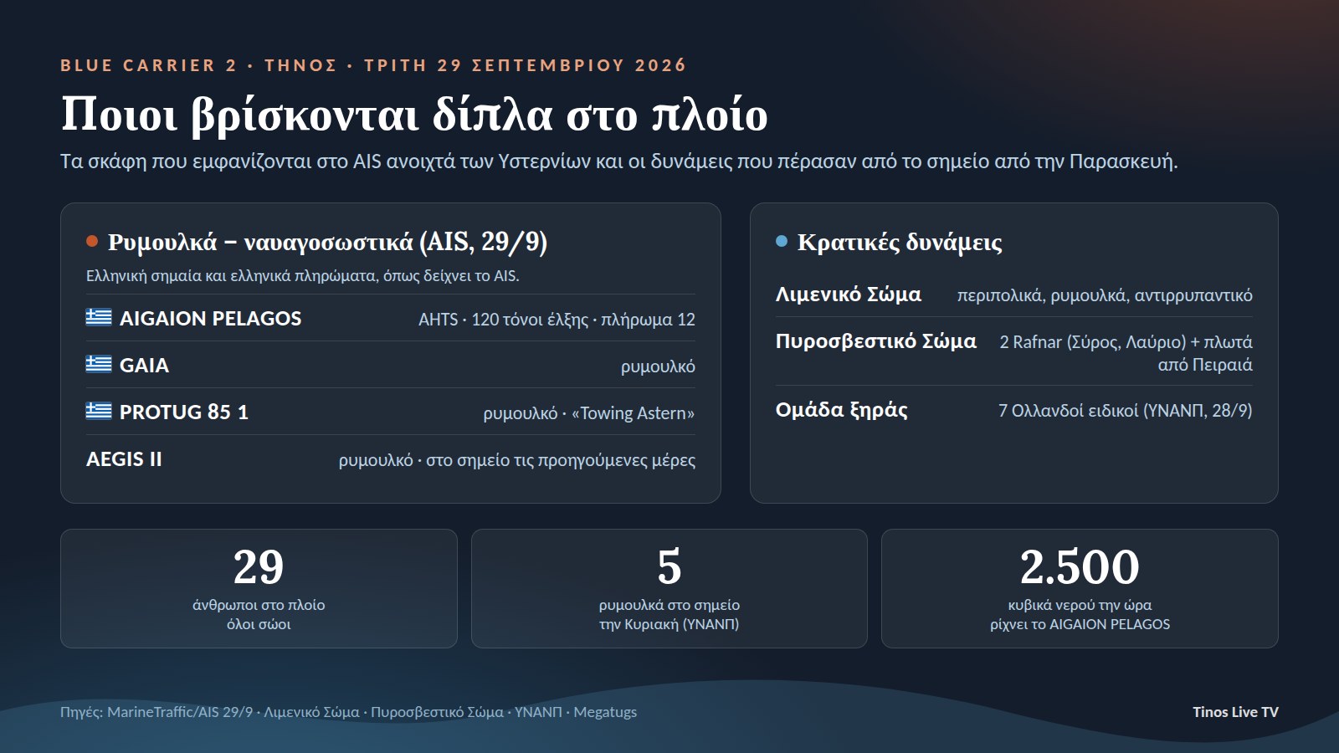Screen dimensions: 1339x753
Task: Click the Greek flag beside PROTUG 85 1
Action: tap(99, 411)
